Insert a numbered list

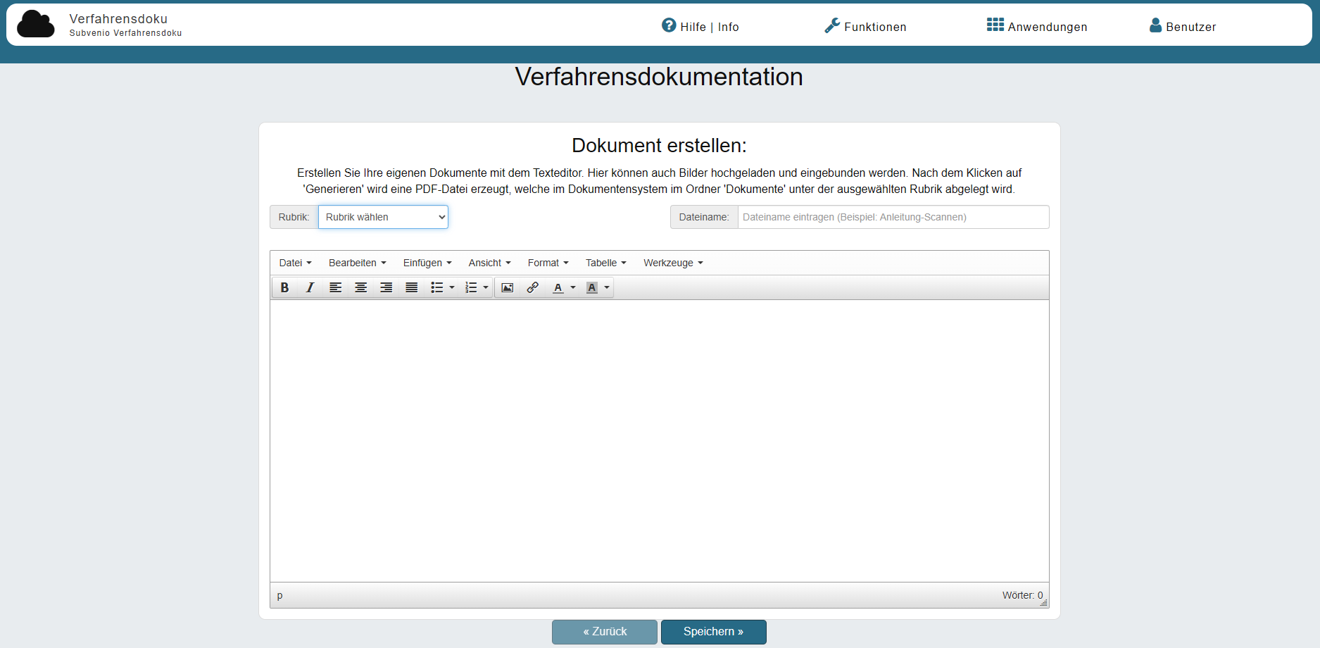(x=471, y=287)
